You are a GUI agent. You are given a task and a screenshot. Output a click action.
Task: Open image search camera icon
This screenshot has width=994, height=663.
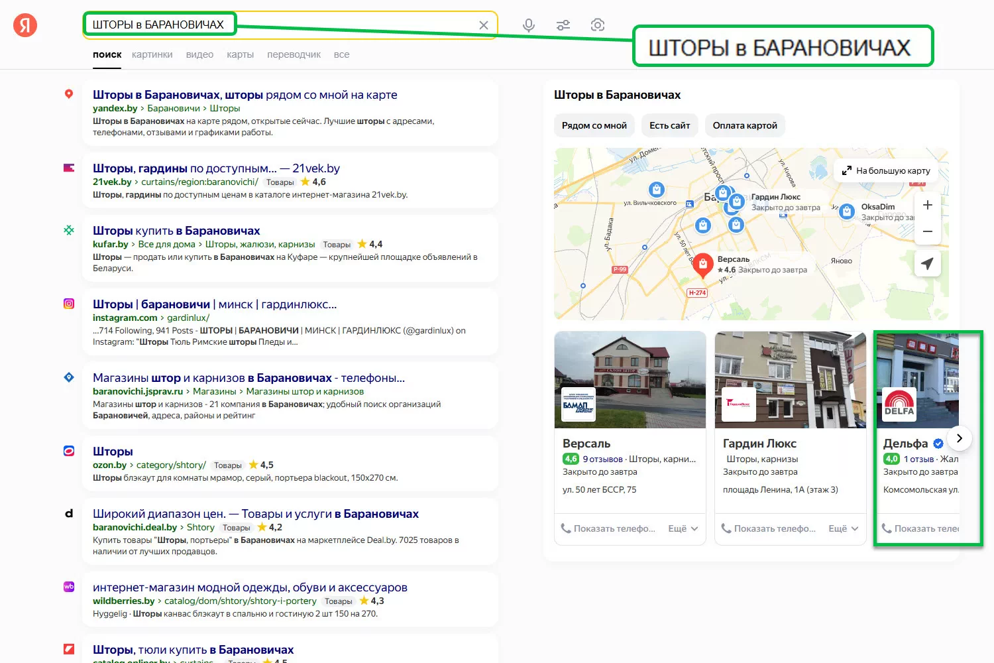(598, 25)
